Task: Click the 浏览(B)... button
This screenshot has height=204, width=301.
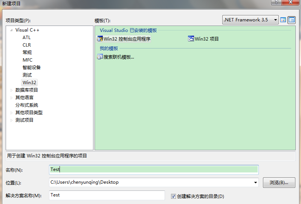Action: (279, 183)
